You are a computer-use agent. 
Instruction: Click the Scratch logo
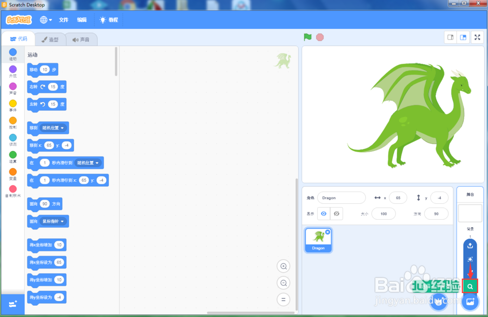tap(19, 20)
